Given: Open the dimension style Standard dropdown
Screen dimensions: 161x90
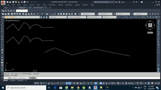Looking at the screenshot, I should [105, 14].
